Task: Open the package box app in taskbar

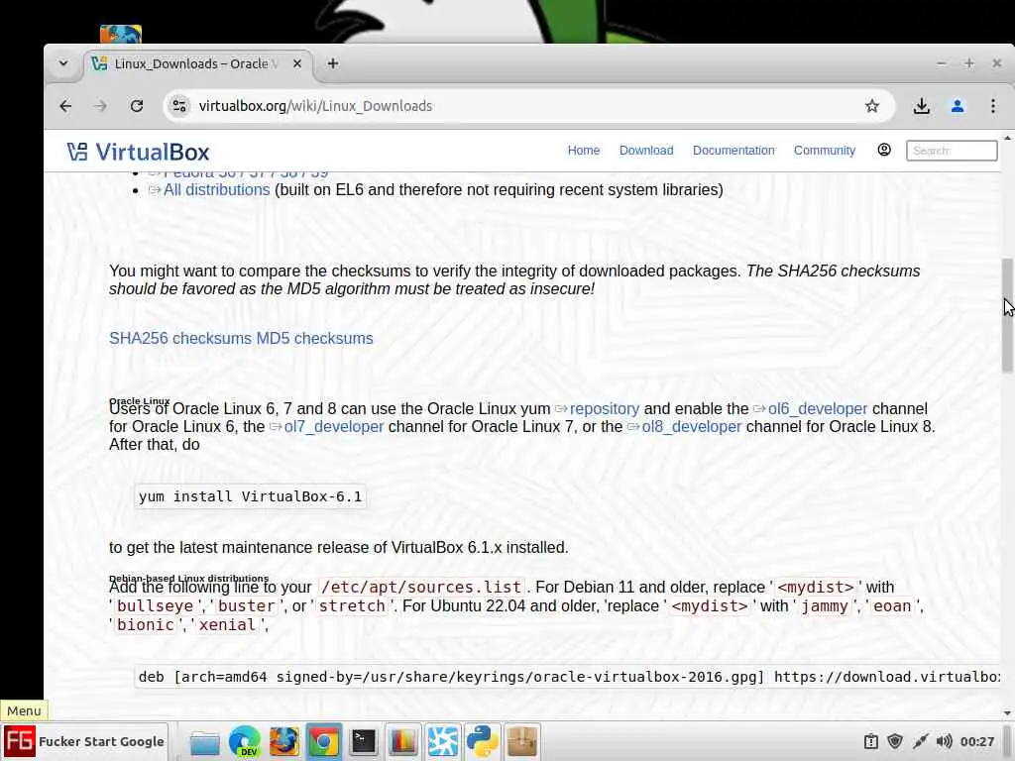Action: (521, 741)
